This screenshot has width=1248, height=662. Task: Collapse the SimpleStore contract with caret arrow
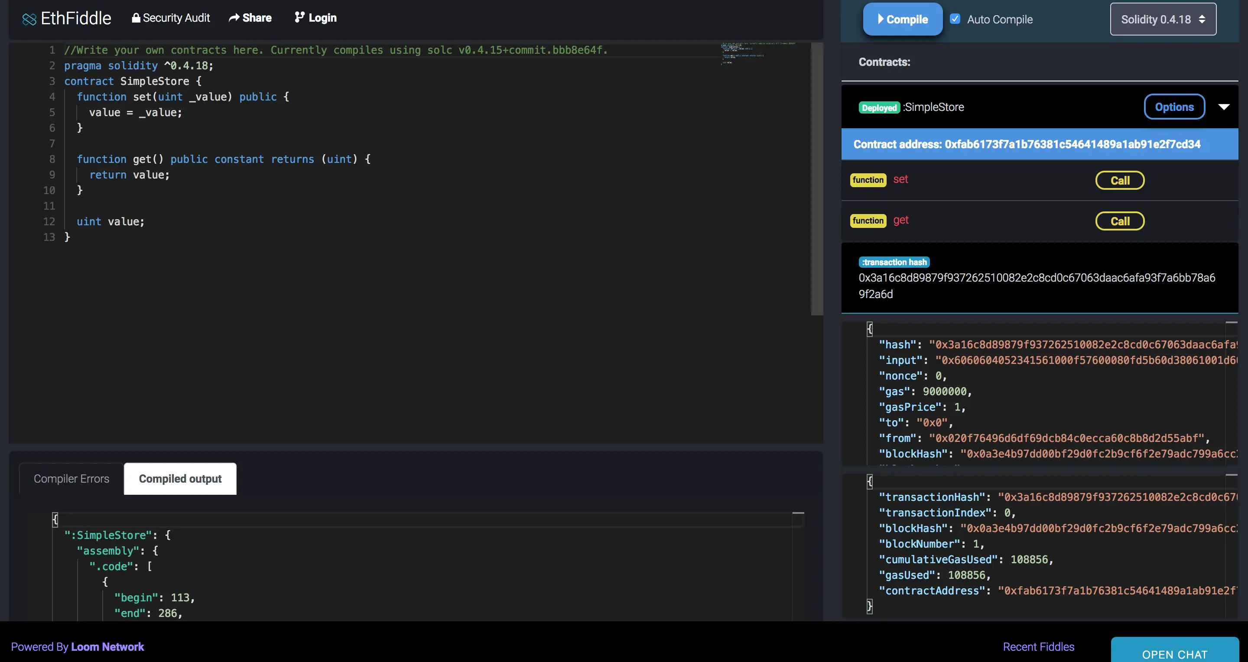pyautogui.click(x=1224, y=107)
